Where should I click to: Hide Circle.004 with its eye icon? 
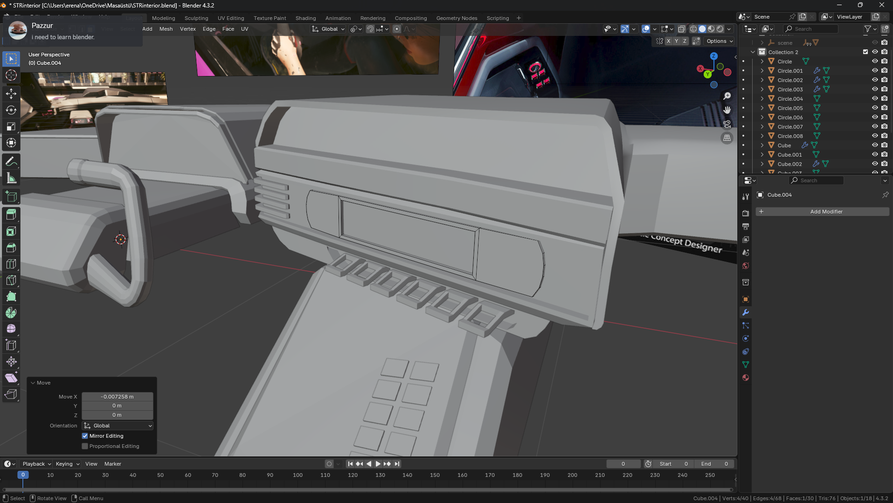pos(875,98)
